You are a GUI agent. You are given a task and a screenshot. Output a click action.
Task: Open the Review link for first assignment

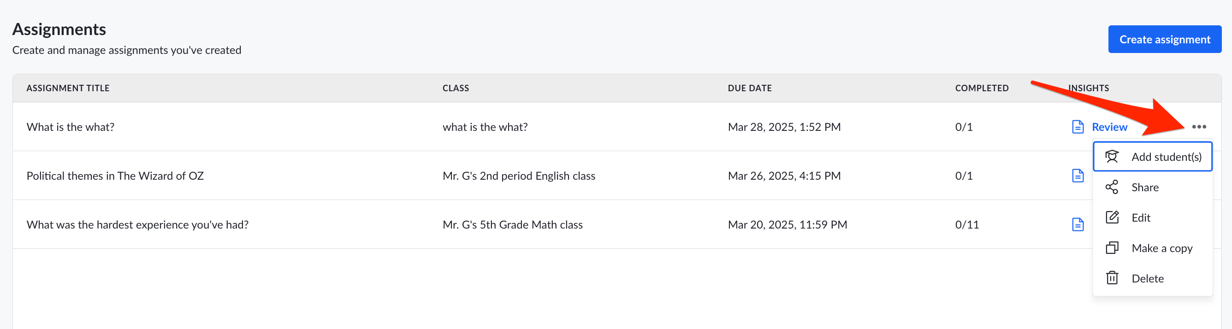1109,127
